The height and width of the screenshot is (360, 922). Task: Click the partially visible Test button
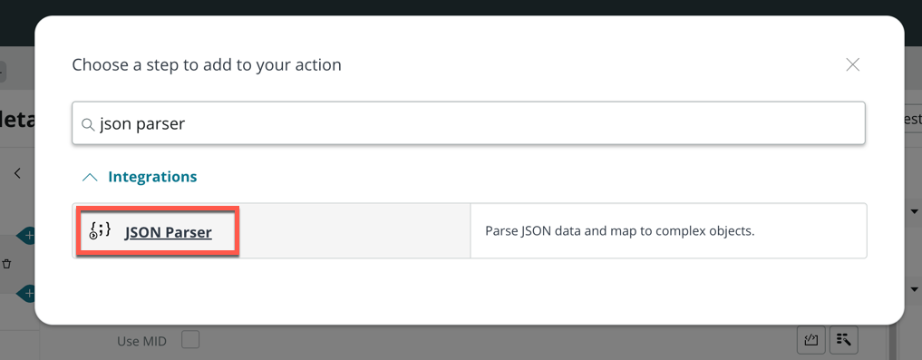click(x=912, y=119)
